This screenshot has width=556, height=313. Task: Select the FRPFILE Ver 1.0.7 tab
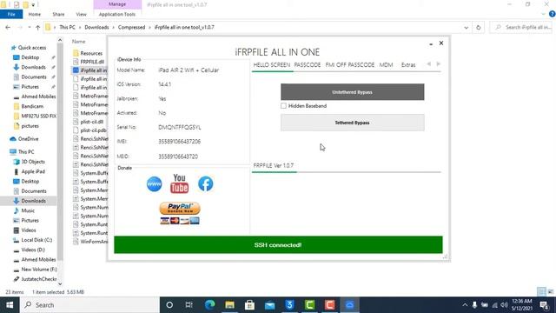click(x=274, y=165)
